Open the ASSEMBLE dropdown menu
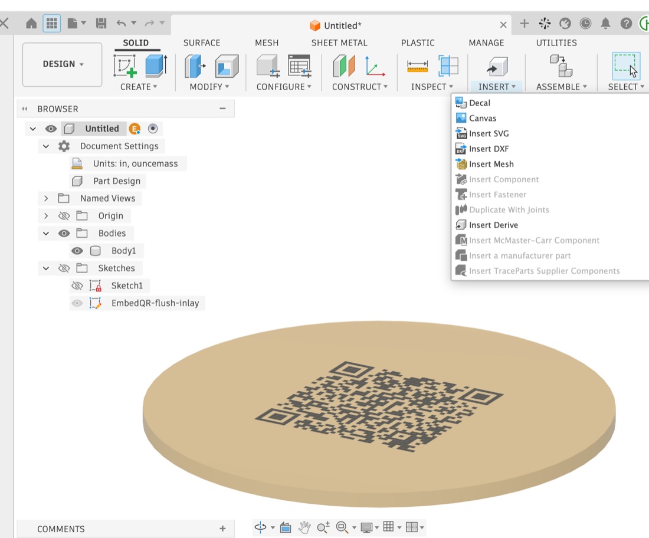This screenshot has width=649, height=538. coord(562,87)
